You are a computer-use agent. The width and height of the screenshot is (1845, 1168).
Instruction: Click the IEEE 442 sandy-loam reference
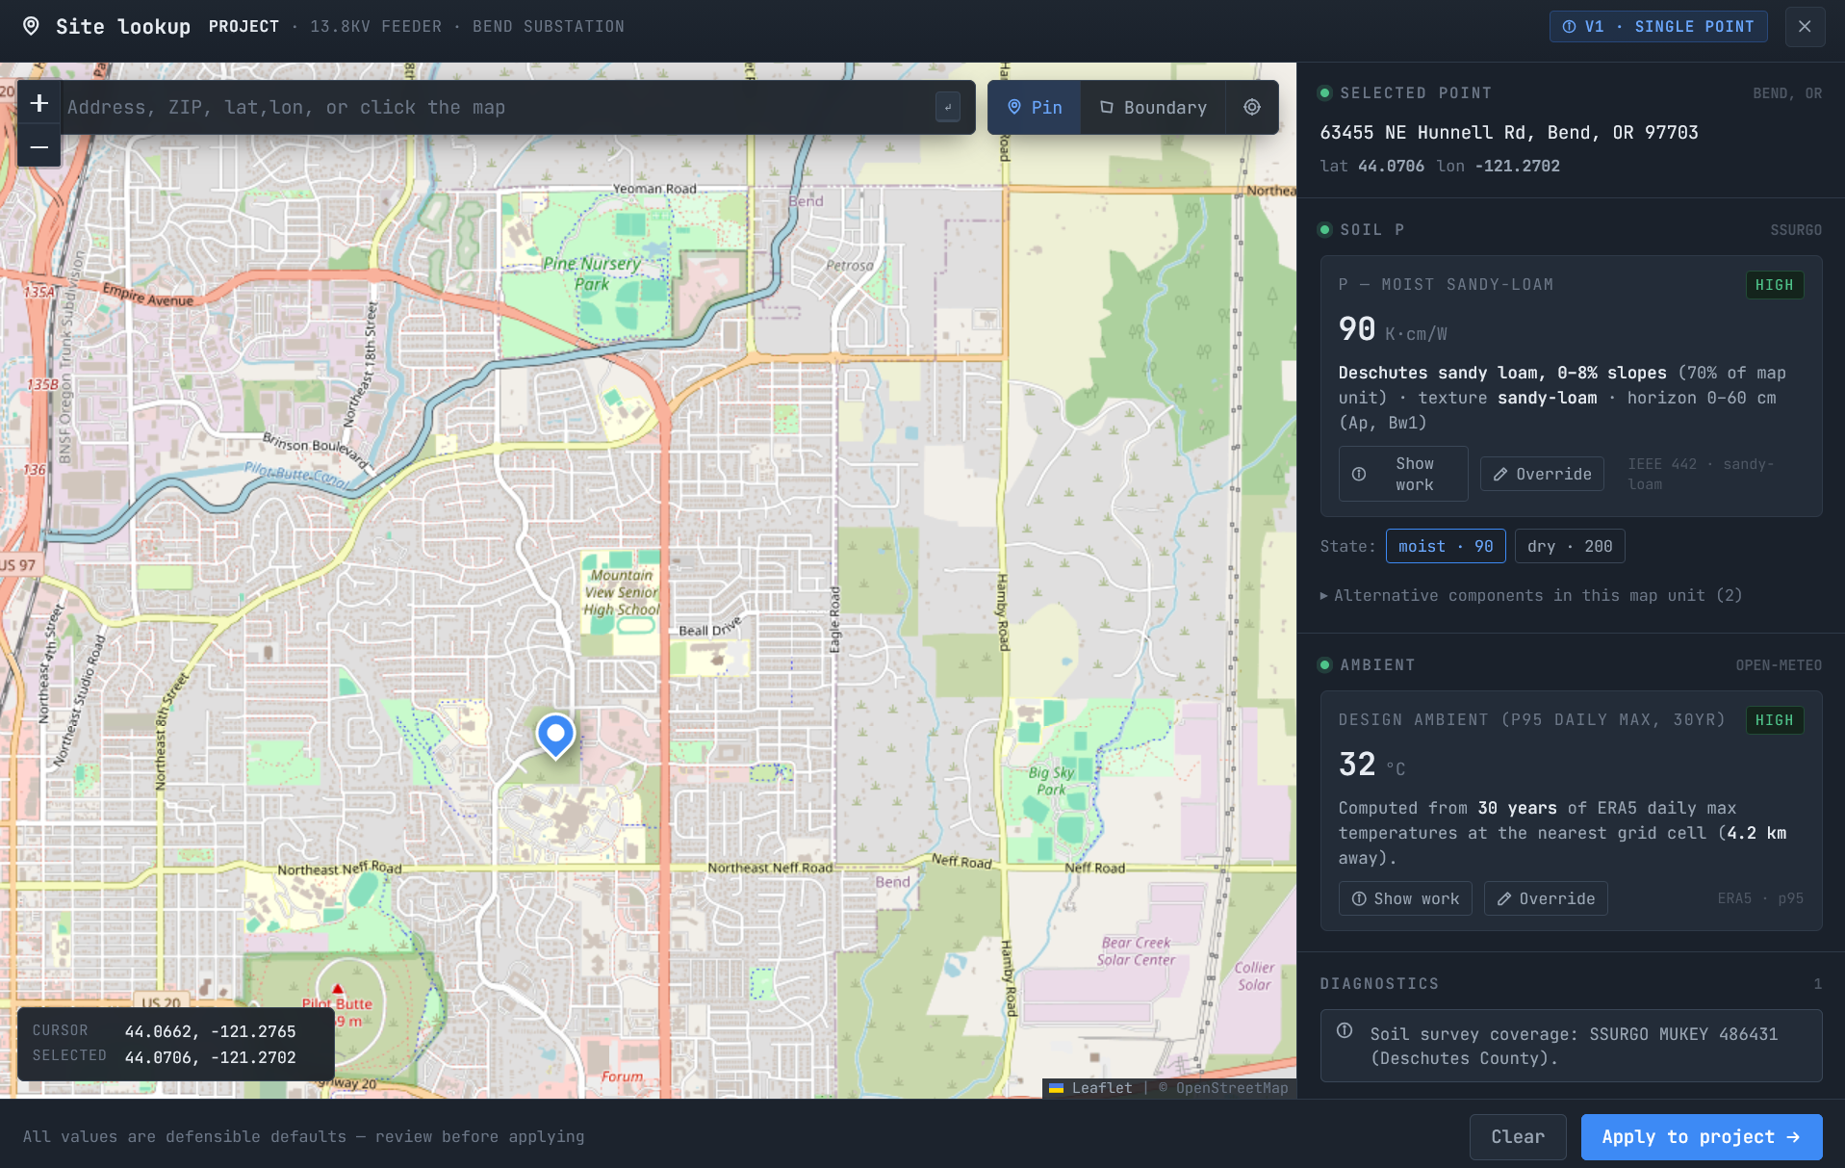click(x=1701, y=474)
